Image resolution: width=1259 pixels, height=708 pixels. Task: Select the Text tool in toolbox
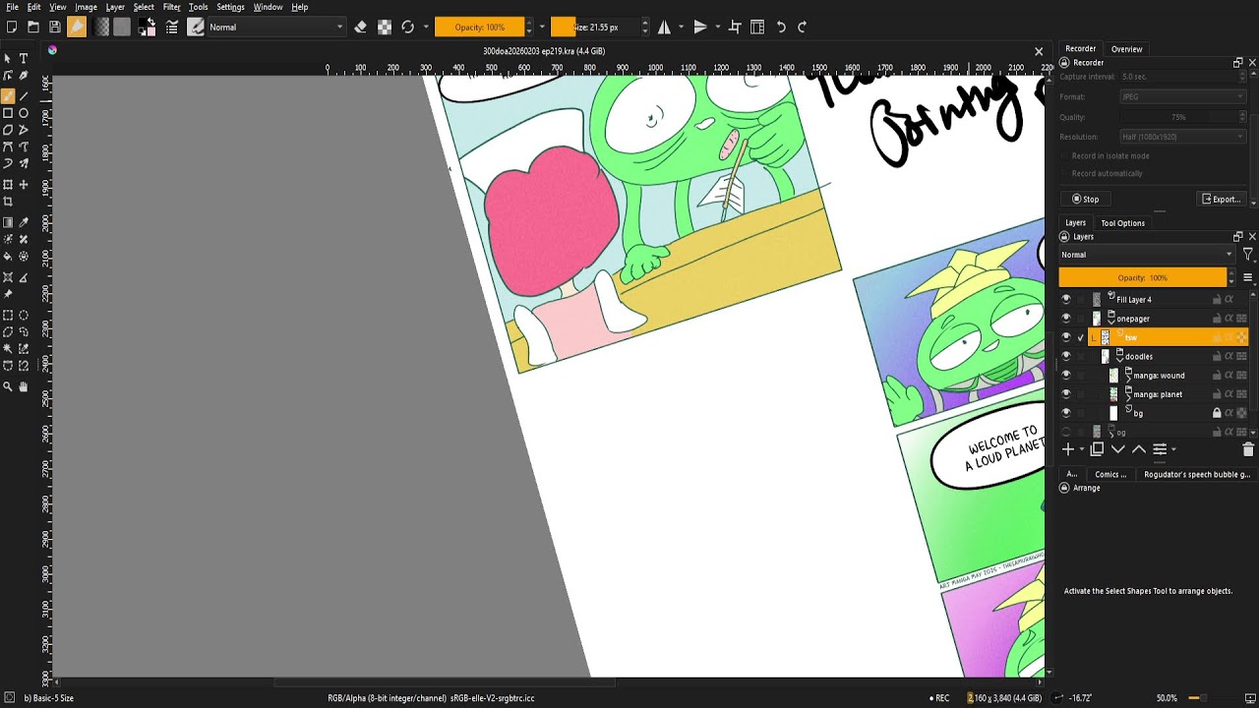tap(24, 59)
